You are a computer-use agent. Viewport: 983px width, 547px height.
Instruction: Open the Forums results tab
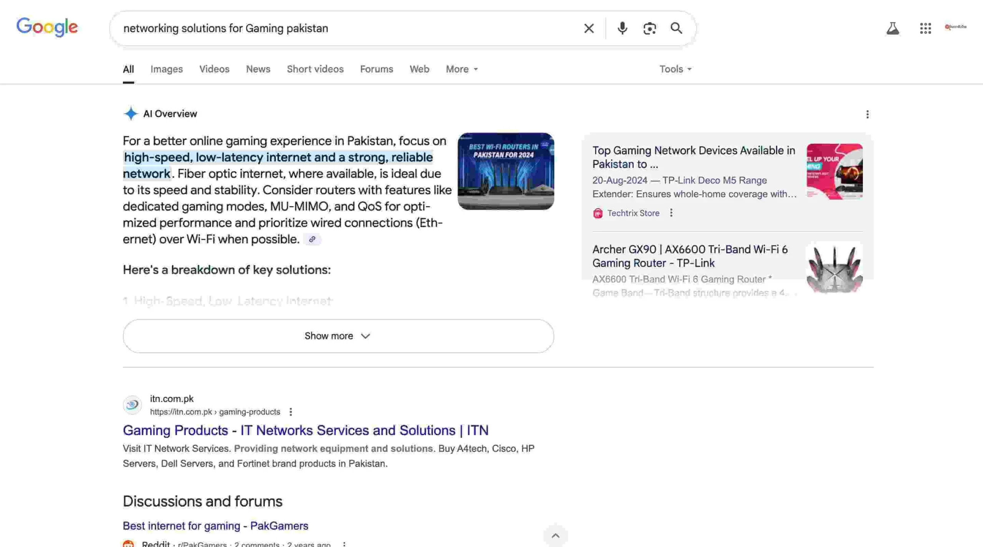376,69
